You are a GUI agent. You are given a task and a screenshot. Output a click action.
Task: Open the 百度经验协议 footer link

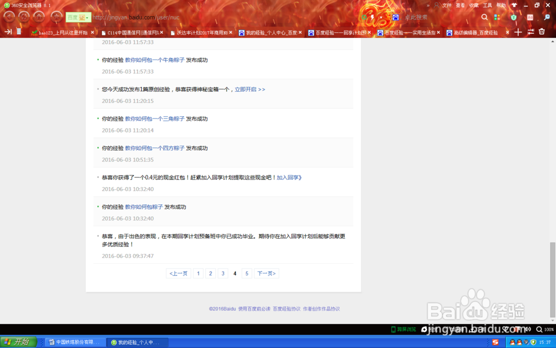tap(286, 309)
